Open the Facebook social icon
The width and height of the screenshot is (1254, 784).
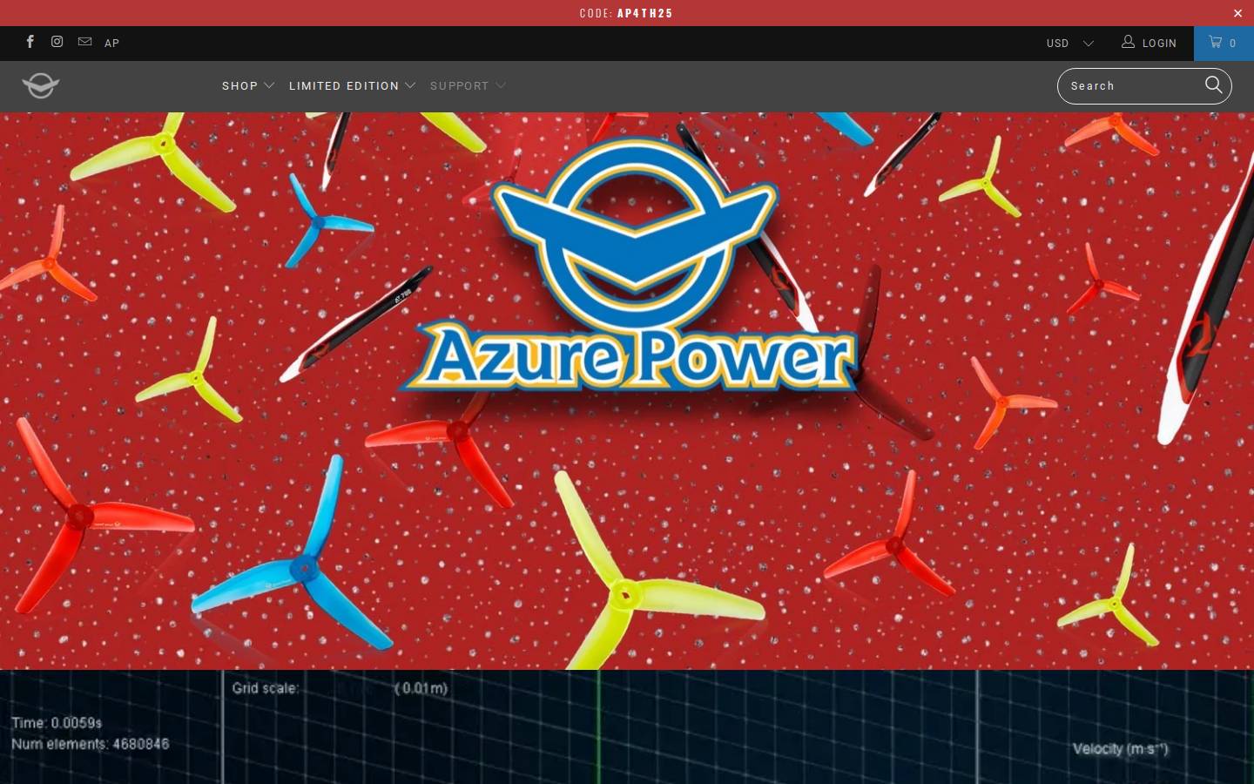click(30, 42)
